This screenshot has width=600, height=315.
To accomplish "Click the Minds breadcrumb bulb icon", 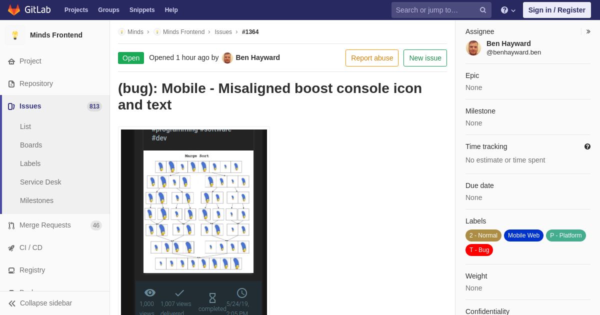I will click(121, 32).
